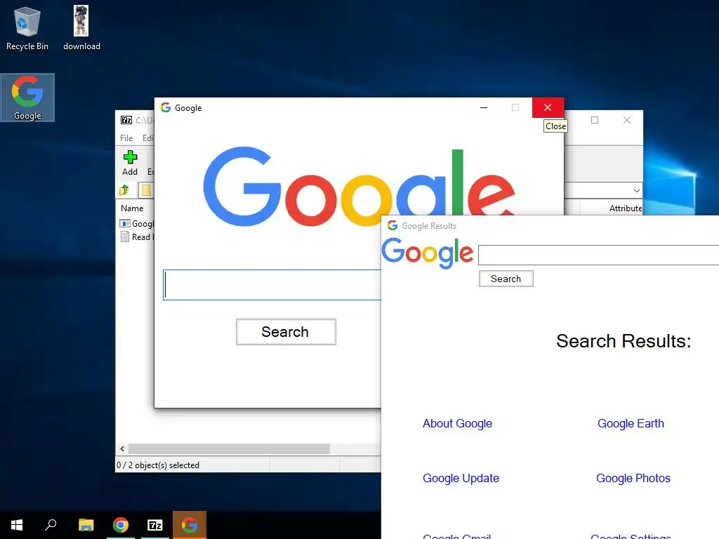The width and height of the screenshot is (719, 539).
Task: Click the Google Results window title icon
Action: point(393,225)
